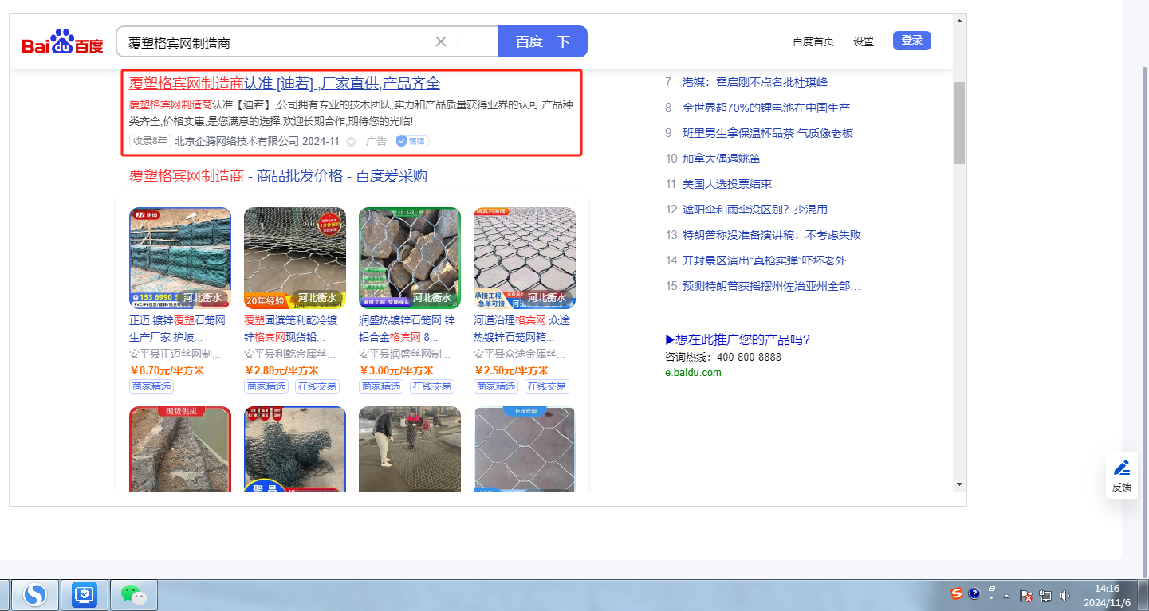This screenshot has width=1149, height=611.
Task: Open hot search 遮阳伞和雨伞没区别？
Action: point(755,210)
